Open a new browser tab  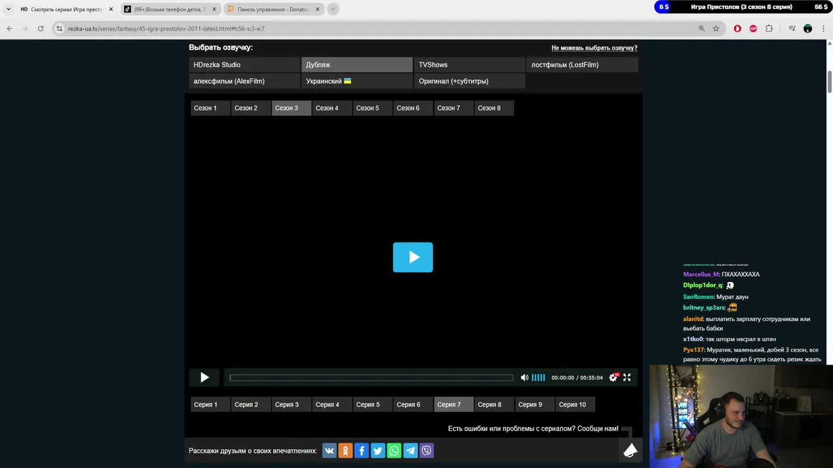pyautogui.click(x=333, y=9)
